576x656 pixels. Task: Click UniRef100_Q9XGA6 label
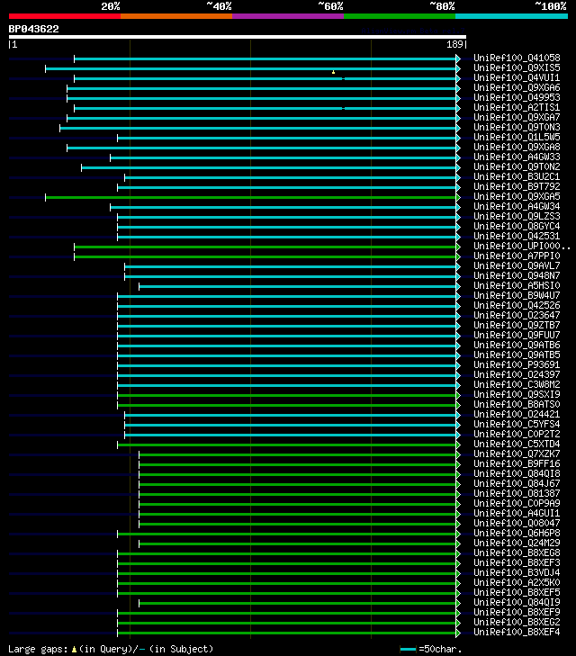pyautogui.click(x=517, y=88)
